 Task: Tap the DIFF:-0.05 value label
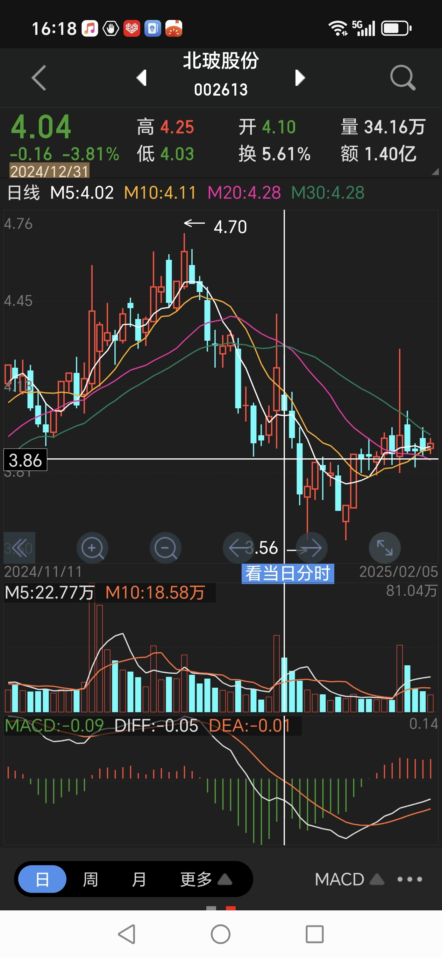tap(156, 725)
